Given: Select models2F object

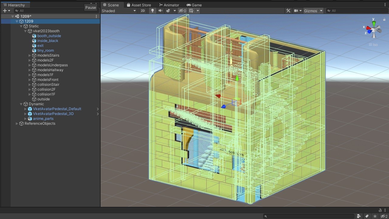Looking at the screenshot, I should 45,60.
